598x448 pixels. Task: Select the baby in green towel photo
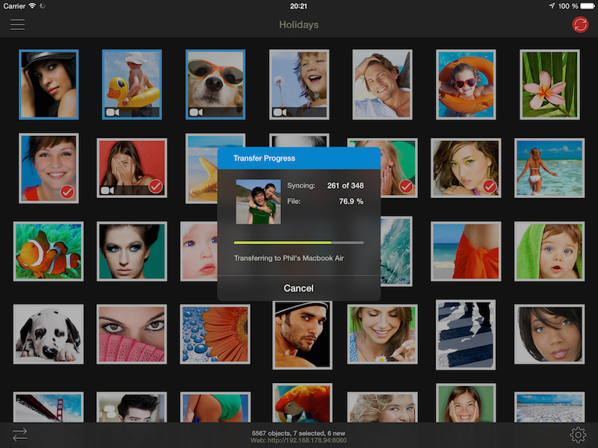[549, 252]
